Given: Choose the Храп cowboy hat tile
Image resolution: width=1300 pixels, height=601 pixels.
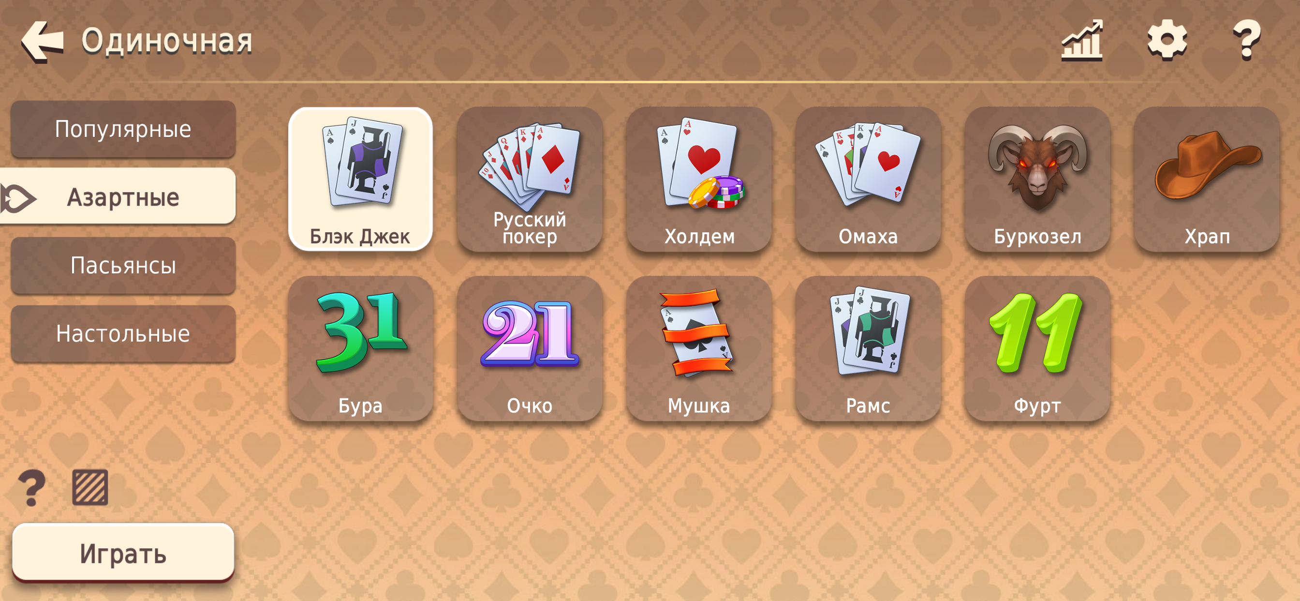Looking at the screenshot, I should pos(1207,180).
